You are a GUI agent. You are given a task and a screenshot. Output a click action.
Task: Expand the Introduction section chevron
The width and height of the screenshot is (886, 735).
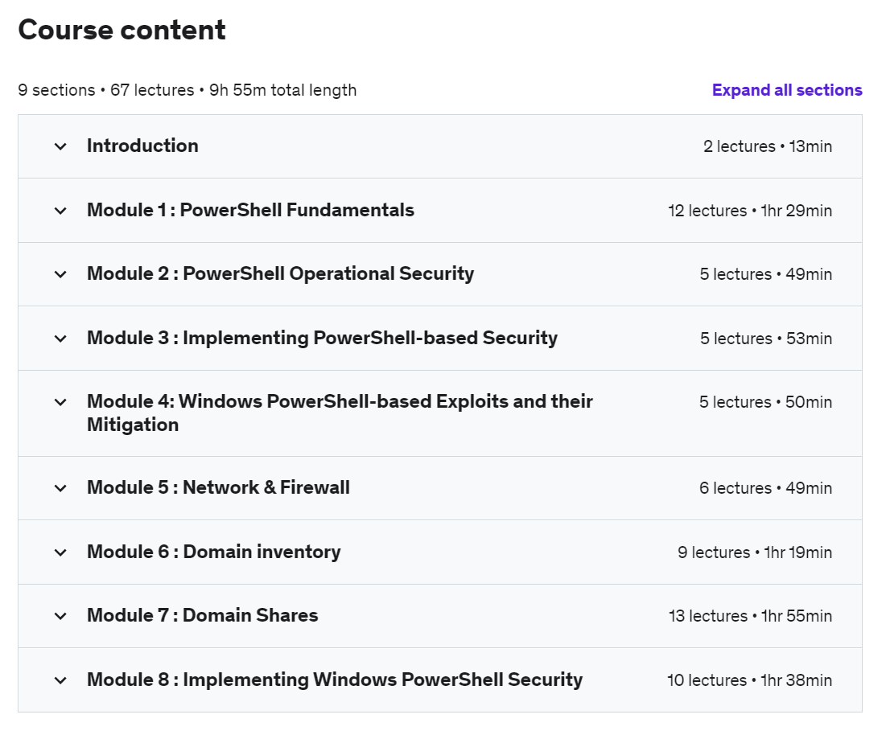(60, 146)
